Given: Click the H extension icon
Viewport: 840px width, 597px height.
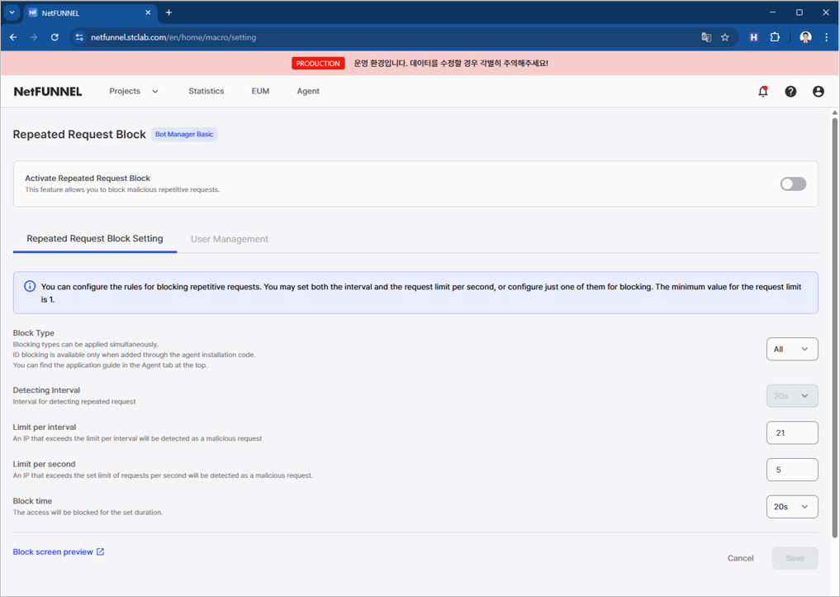Looking at the screenshot, I should pyautogui.click(x=754, y=37).
